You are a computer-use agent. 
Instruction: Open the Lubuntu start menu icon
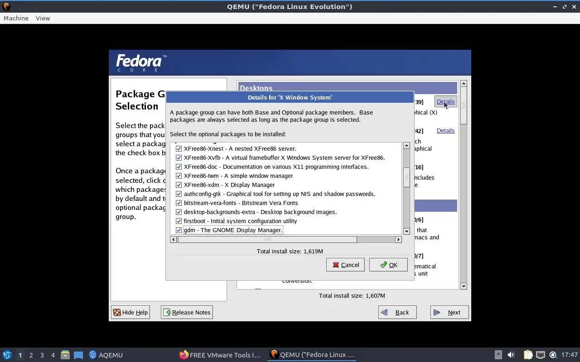(7, 355)
